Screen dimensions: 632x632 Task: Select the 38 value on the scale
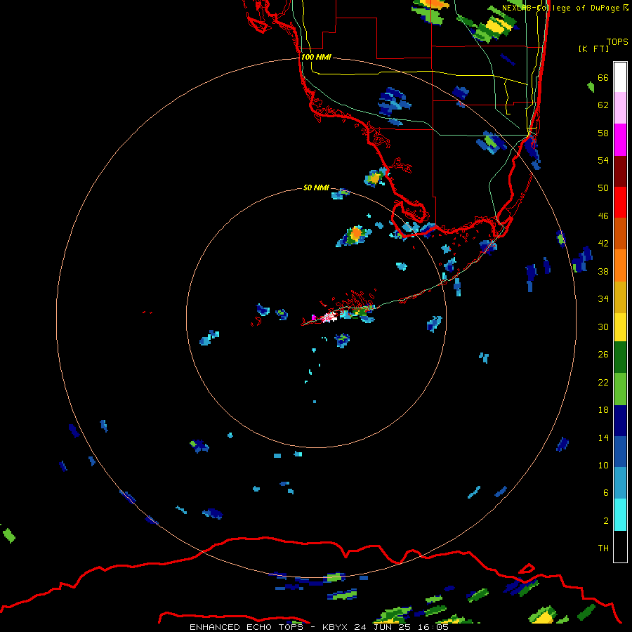603,272
